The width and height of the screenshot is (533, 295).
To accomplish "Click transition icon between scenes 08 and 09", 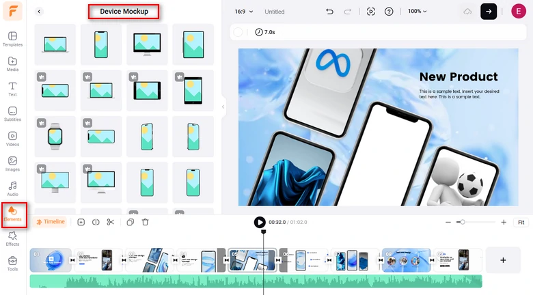I will coord(432,260).
